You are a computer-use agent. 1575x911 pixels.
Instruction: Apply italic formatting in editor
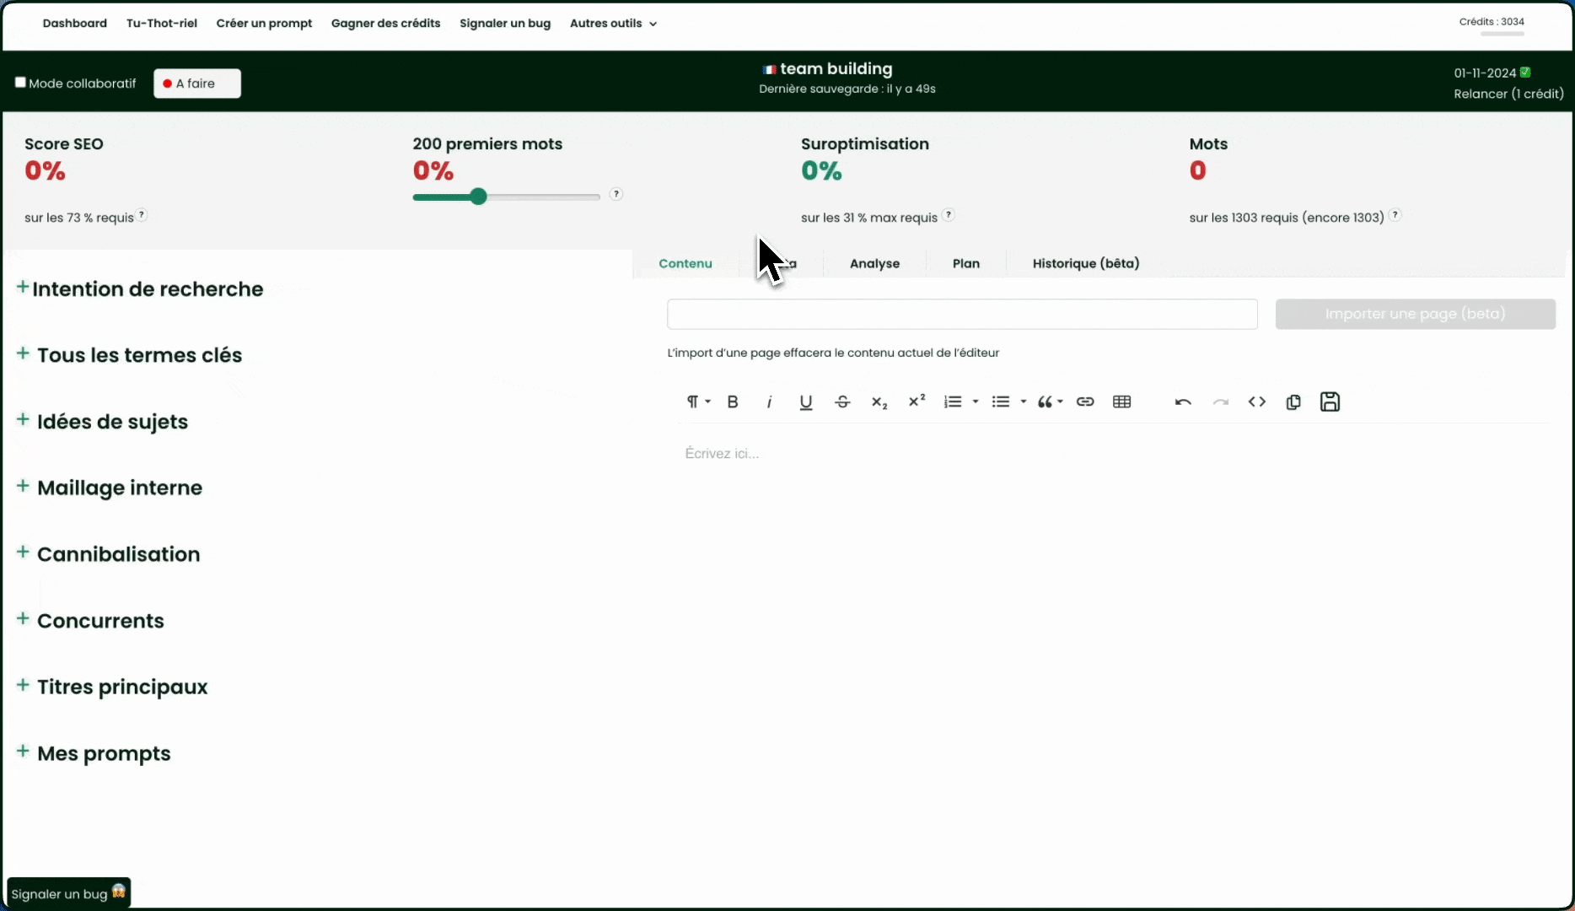click(769, 402)
